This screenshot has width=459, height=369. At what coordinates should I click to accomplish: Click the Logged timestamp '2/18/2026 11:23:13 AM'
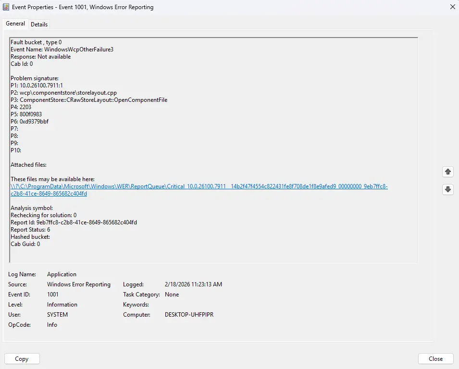click(x=193, y=284)
